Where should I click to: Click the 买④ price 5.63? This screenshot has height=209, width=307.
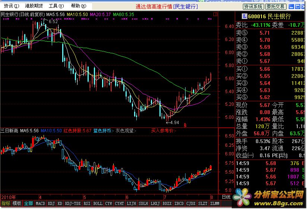265,90
